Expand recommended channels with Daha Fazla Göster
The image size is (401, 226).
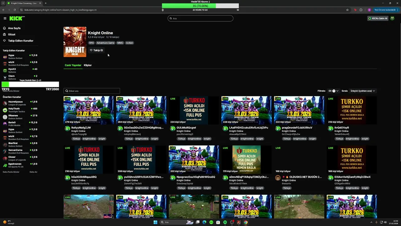tap(11, 172)
